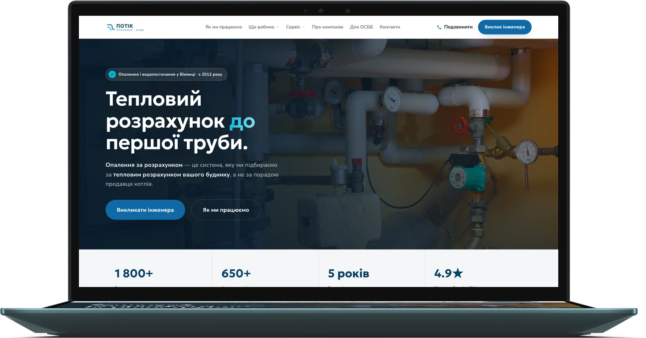The height and width of the screenshot is (338, 646).
Task: Click the 1 800+ statistic
Action: pos(134,273)
